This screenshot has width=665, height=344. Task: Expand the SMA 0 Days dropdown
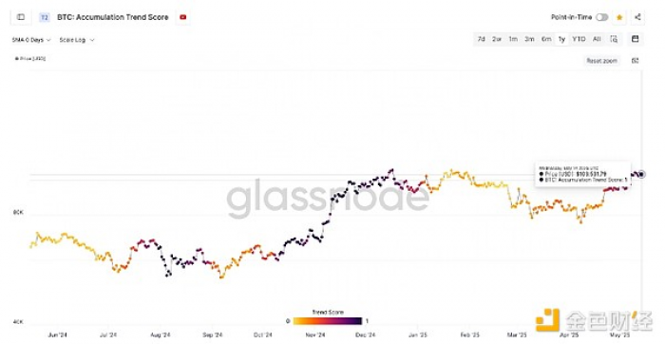pyautogui.click(x=31, y=40)
